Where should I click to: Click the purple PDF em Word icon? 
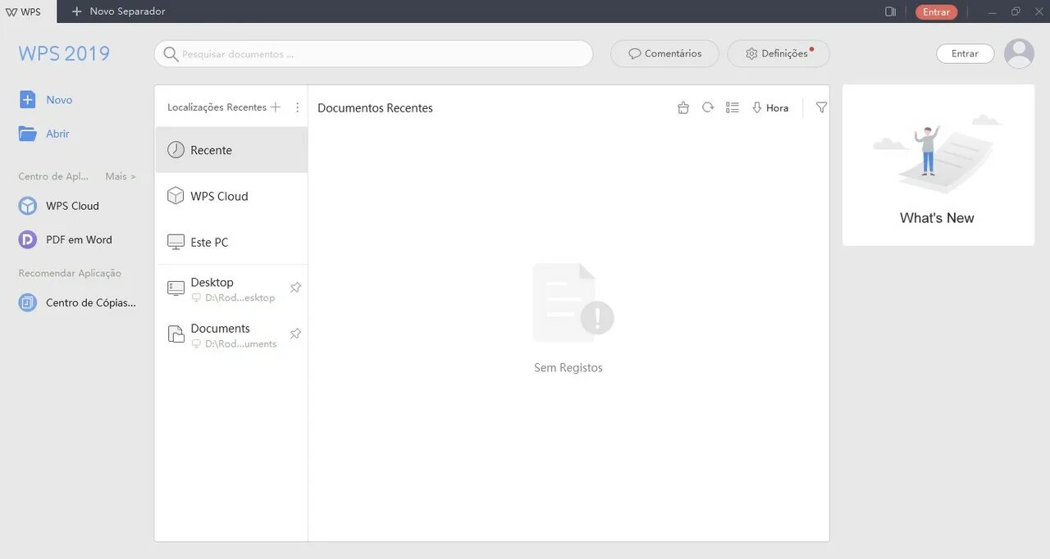point(28,239)
